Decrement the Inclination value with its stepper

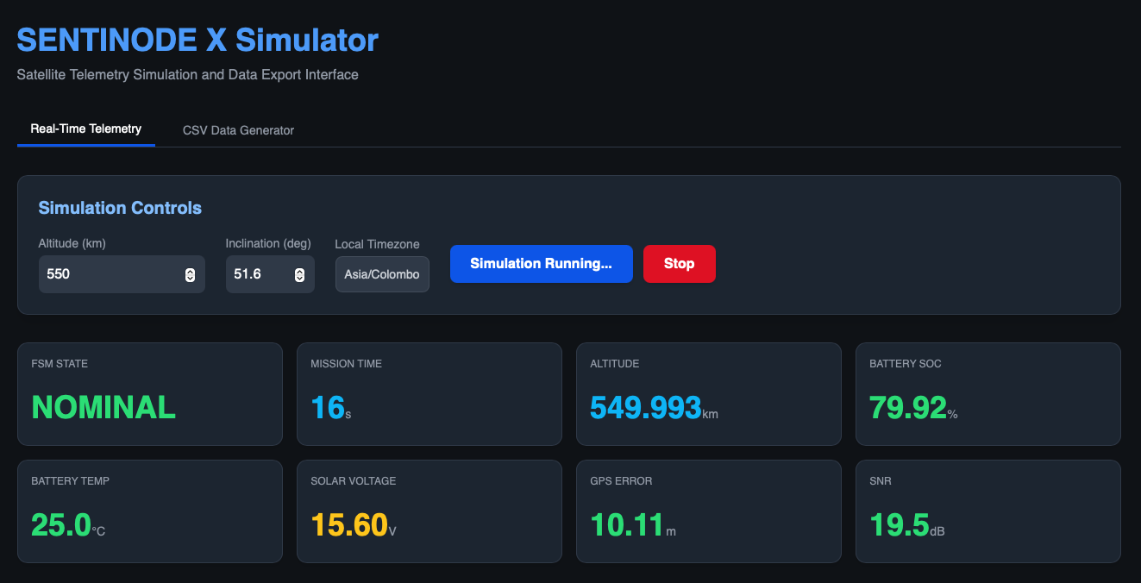pyautogui.click(x=298, y=279)
